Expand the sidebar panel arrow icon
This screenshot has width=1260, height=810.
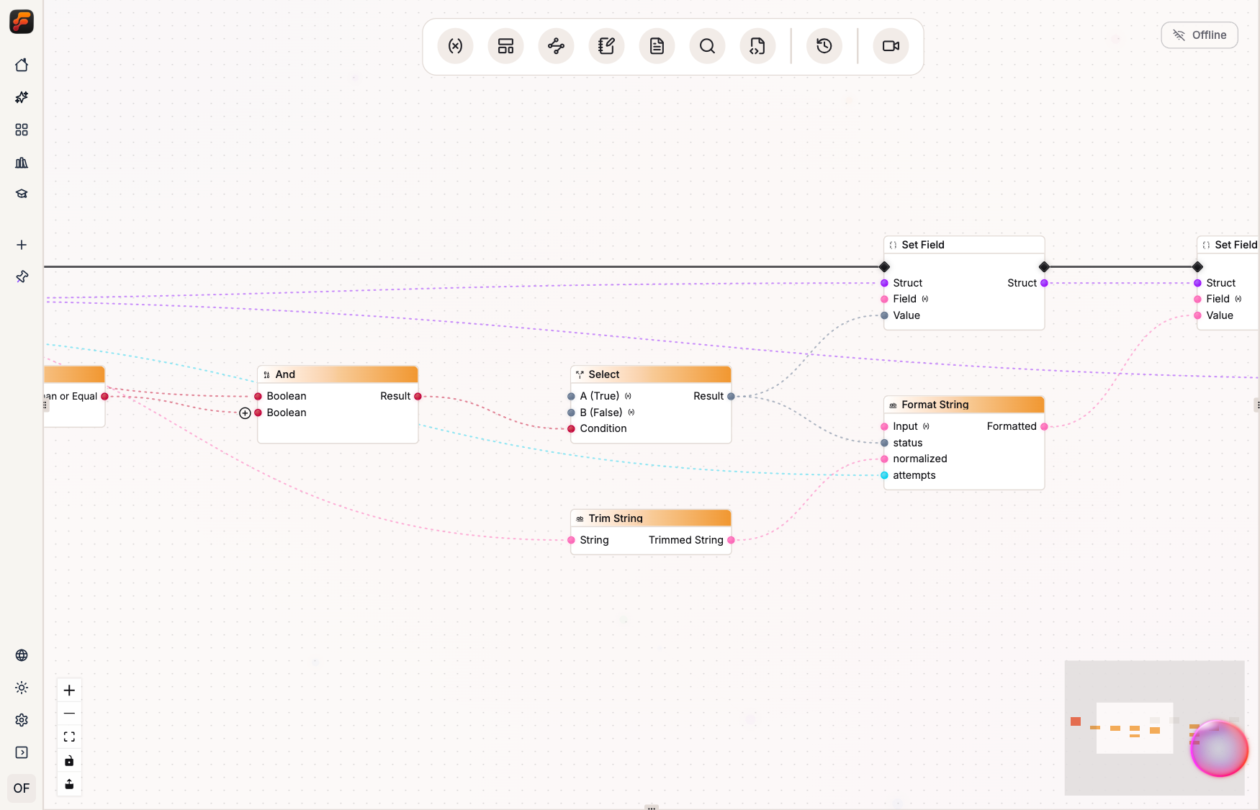tap(22, 752)
